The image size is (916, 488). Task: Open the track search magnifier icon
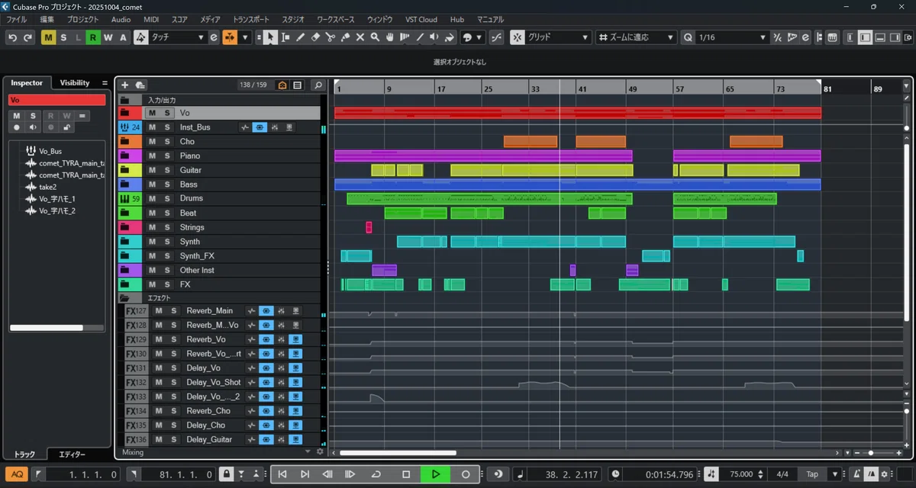pyautogui.click(x=318, y=85)
